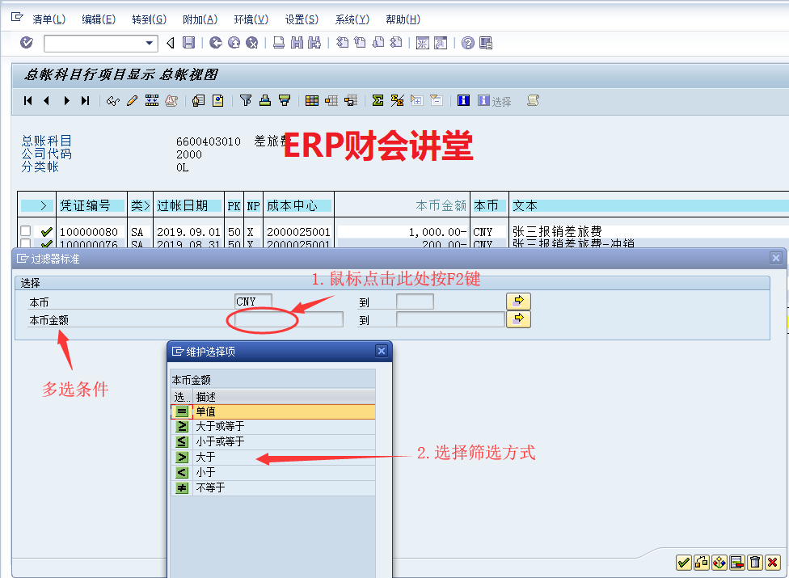This screenshot has width=789, height=578.
Task: Click the blue Information 'i' icon
Action: click(x=463, y=100)
